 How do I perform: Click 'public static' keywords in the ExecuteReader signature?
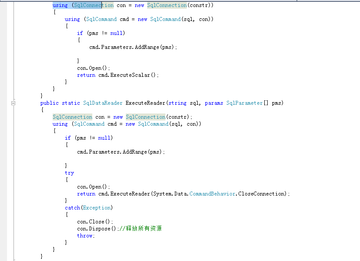click(x=60, y=103)
